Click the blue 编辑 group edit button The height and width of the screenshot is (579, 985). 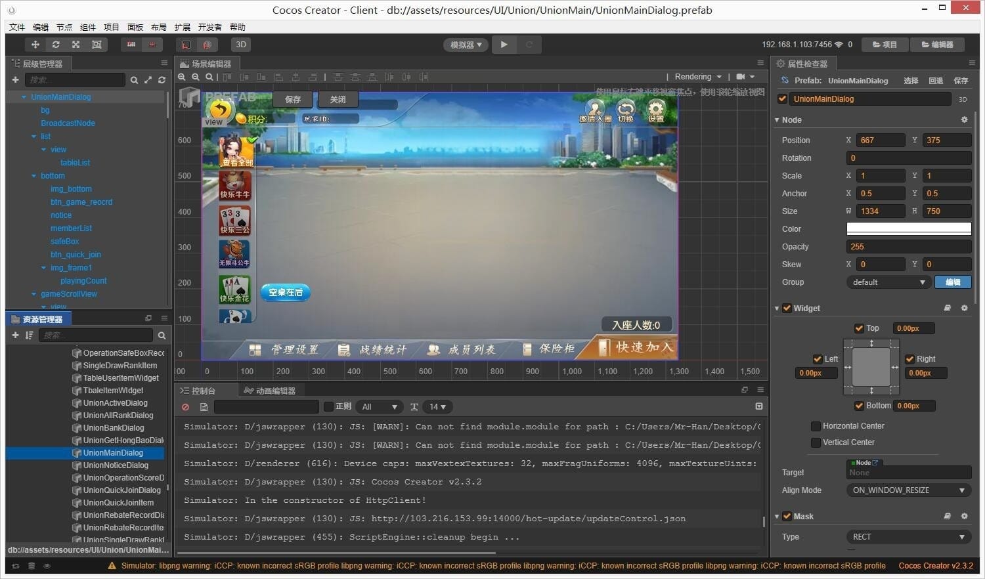tap(953, 282)
